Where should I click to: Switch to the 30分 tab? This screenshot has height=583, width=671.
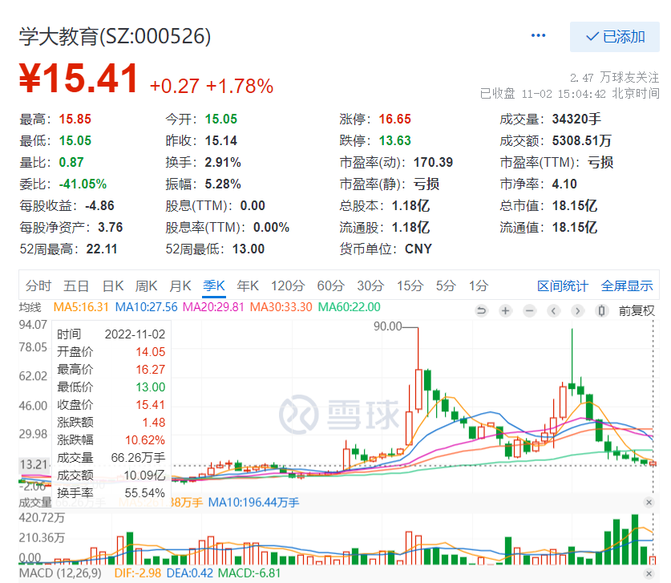tap(370, 285)
